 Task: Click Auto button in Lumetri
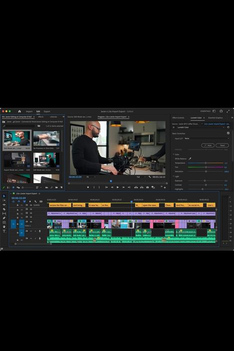pos(208,145)
